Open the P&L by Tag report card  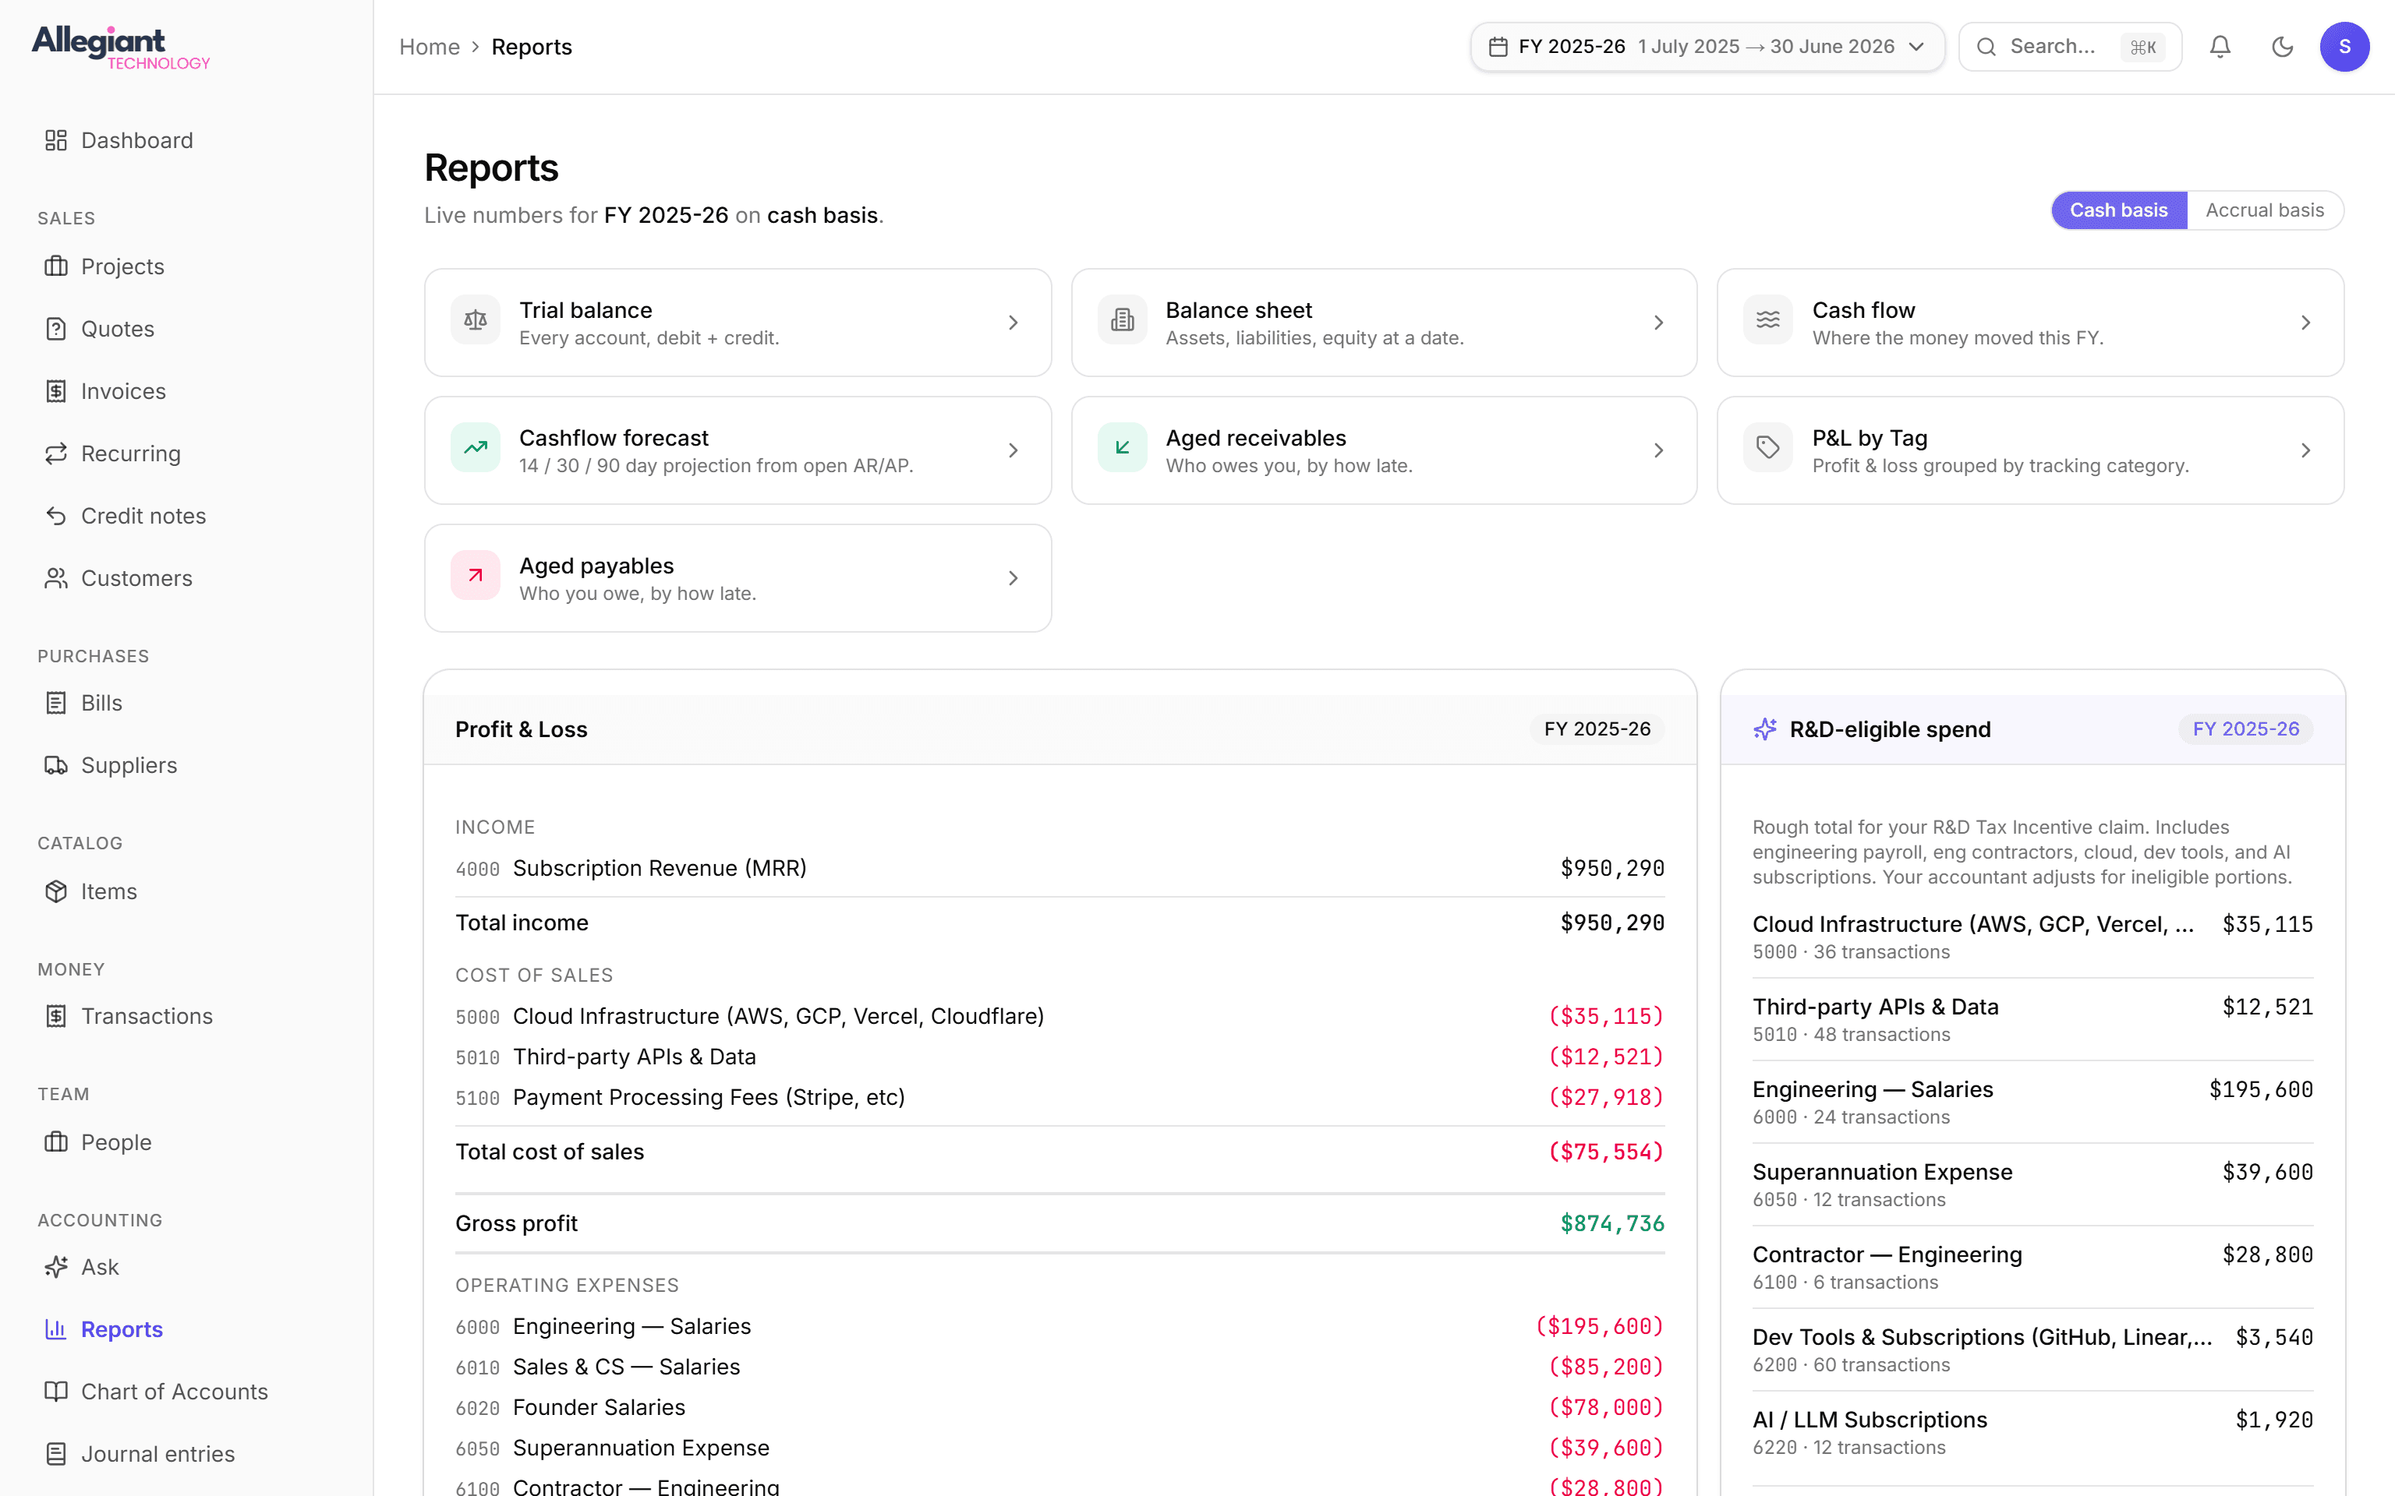click(2031, 450)
